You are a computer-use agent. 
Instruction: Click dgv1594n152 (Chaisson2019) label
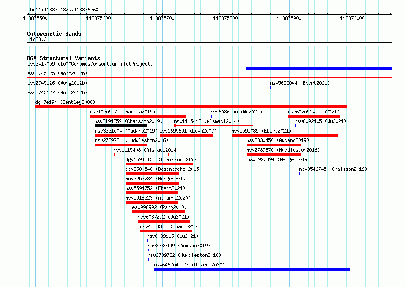coord(161,159)
